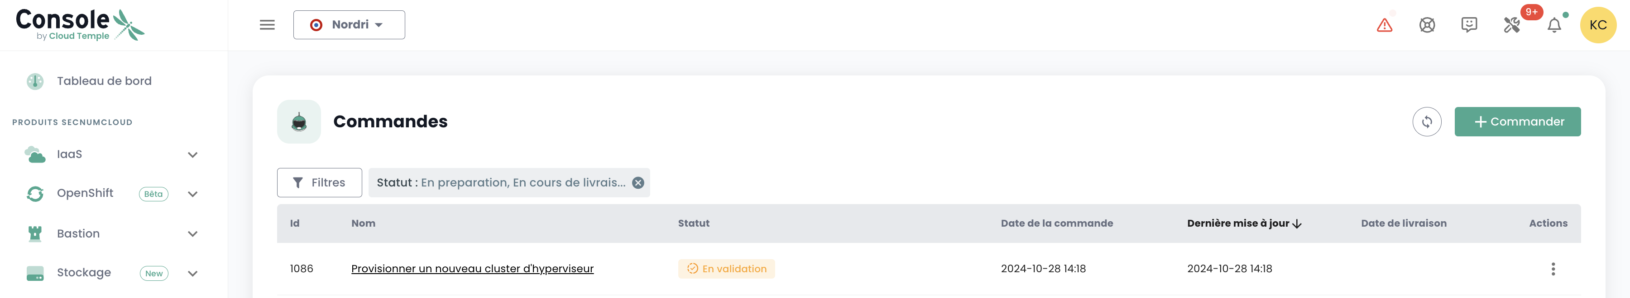
Task: Open 'Provisionner un nouveau cluster d'hyperviseur' link
Action: 472,269
